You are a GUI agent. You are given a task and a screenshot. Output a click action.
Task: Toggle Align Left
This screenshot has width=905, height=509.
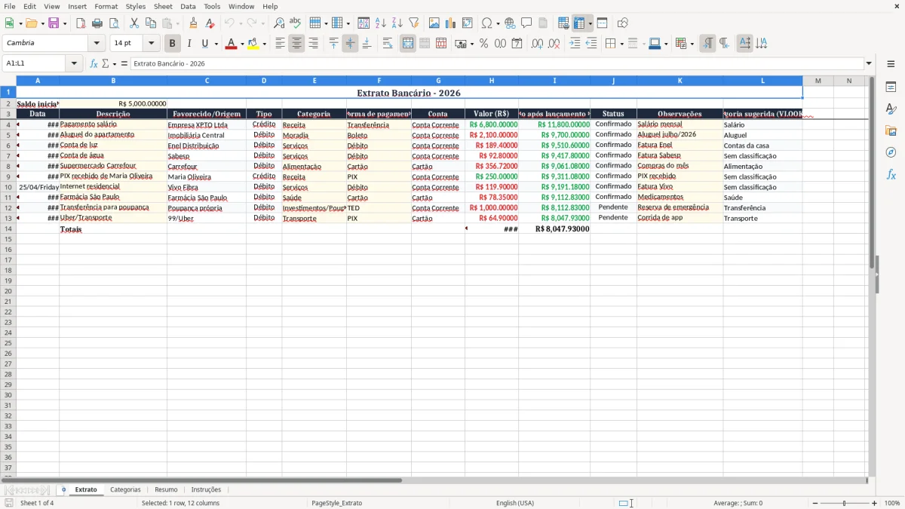click(280, 44)
